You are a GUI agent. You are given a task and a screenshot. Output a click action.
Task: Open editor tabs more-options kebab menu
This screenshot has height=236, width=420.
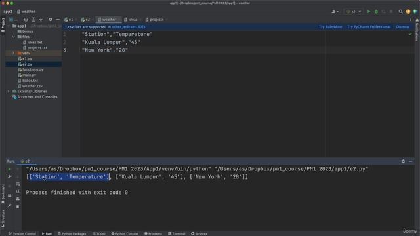pyautogui.click(x=411, y=20)
